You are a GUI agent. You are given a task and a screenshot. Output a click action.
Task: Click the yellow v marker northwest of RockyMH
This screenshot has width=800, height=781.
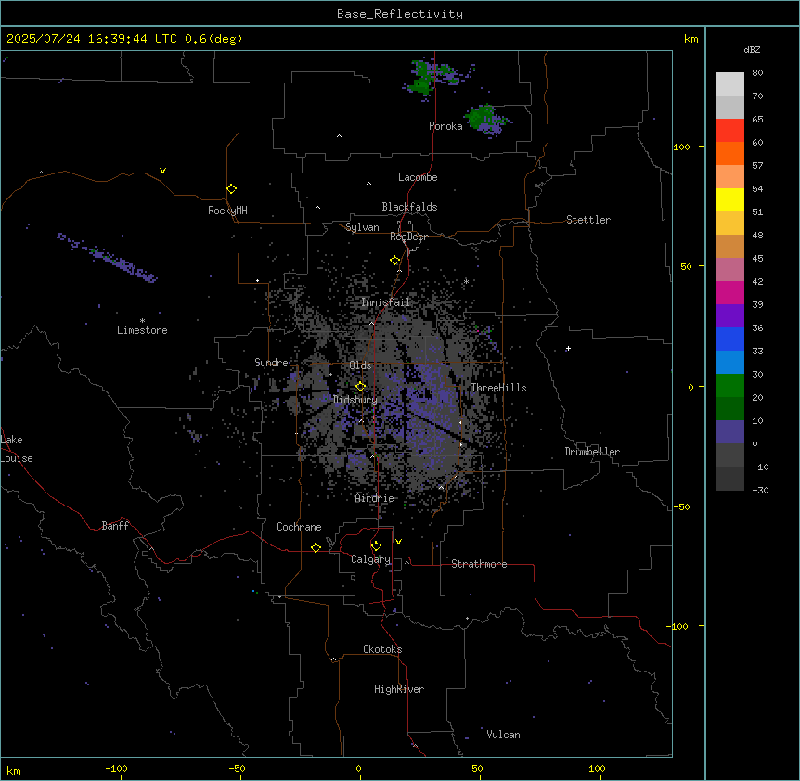(x=162, y=171)
